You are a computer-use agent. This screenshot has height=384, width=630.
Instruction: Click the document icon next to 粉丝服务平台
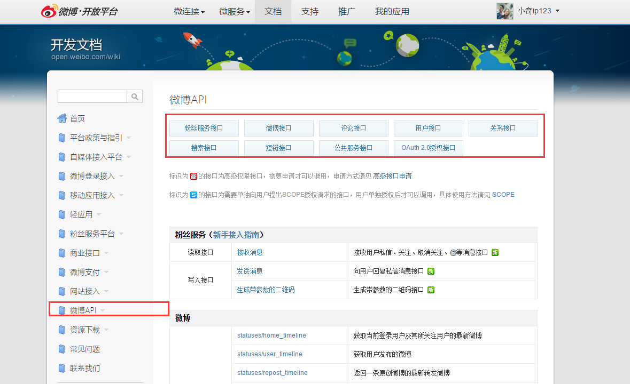(62, 234)
